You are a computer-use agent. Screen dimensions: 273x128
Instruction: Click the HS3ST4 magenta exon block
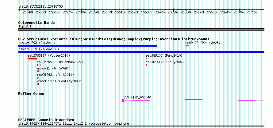123,101
